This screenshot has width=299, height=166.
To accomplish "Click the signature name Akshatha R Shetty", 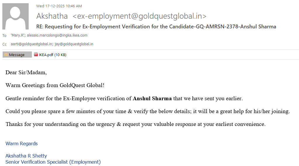I will click(26, 156).
